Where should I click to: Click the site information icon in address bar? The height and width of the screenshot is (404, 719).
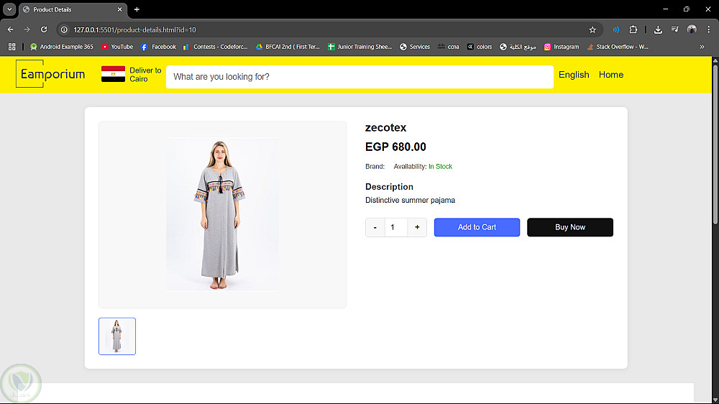[64, 29]
